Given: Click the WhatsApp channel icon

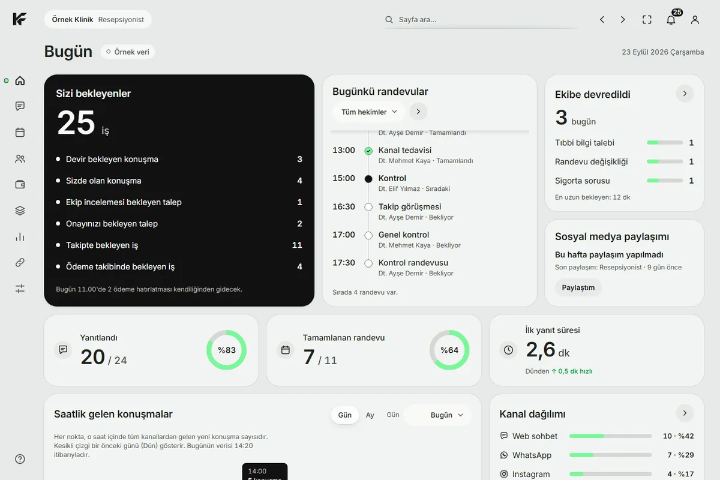Looking at the screenshot, I should click(504, 455).
